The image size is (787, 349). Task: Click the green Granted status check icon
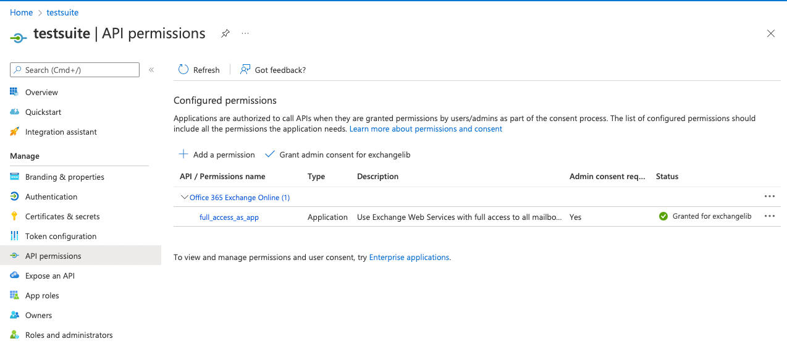coord(663,216)
